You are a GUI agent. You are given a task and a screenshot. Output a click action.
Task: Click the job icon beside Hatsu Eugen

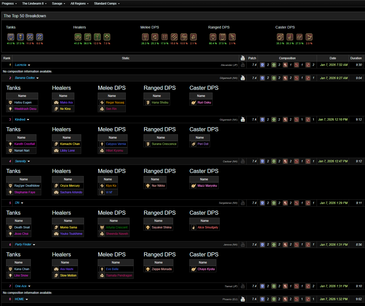point(10,103)
